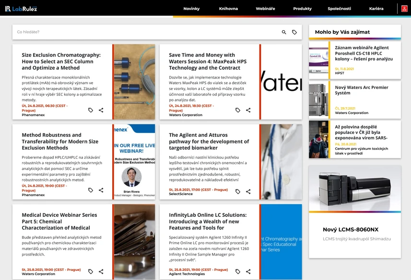Click the LabRulez logo

pos(21,9)
